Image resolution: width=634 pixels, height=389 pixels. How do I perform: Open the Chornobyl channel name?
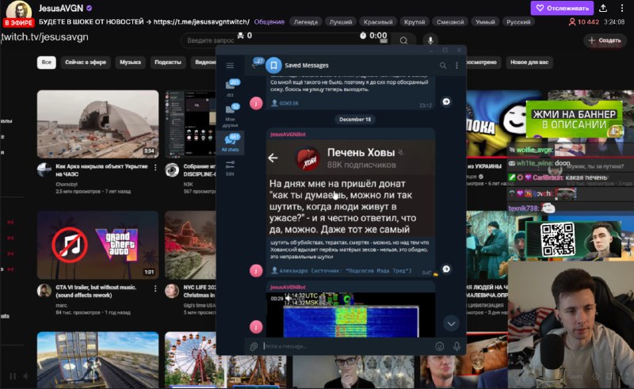click(67, 184)
